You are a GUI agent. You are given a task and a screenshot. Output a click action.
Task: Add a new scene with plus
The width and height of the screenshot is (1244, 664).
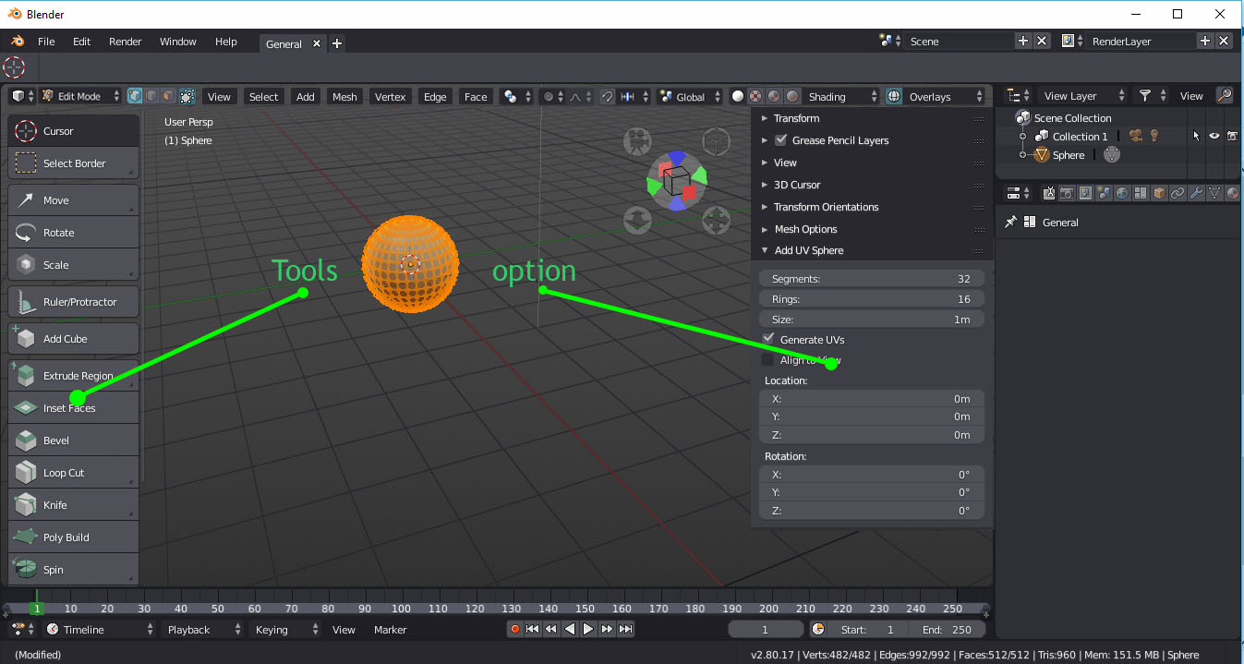point(1023,41)
